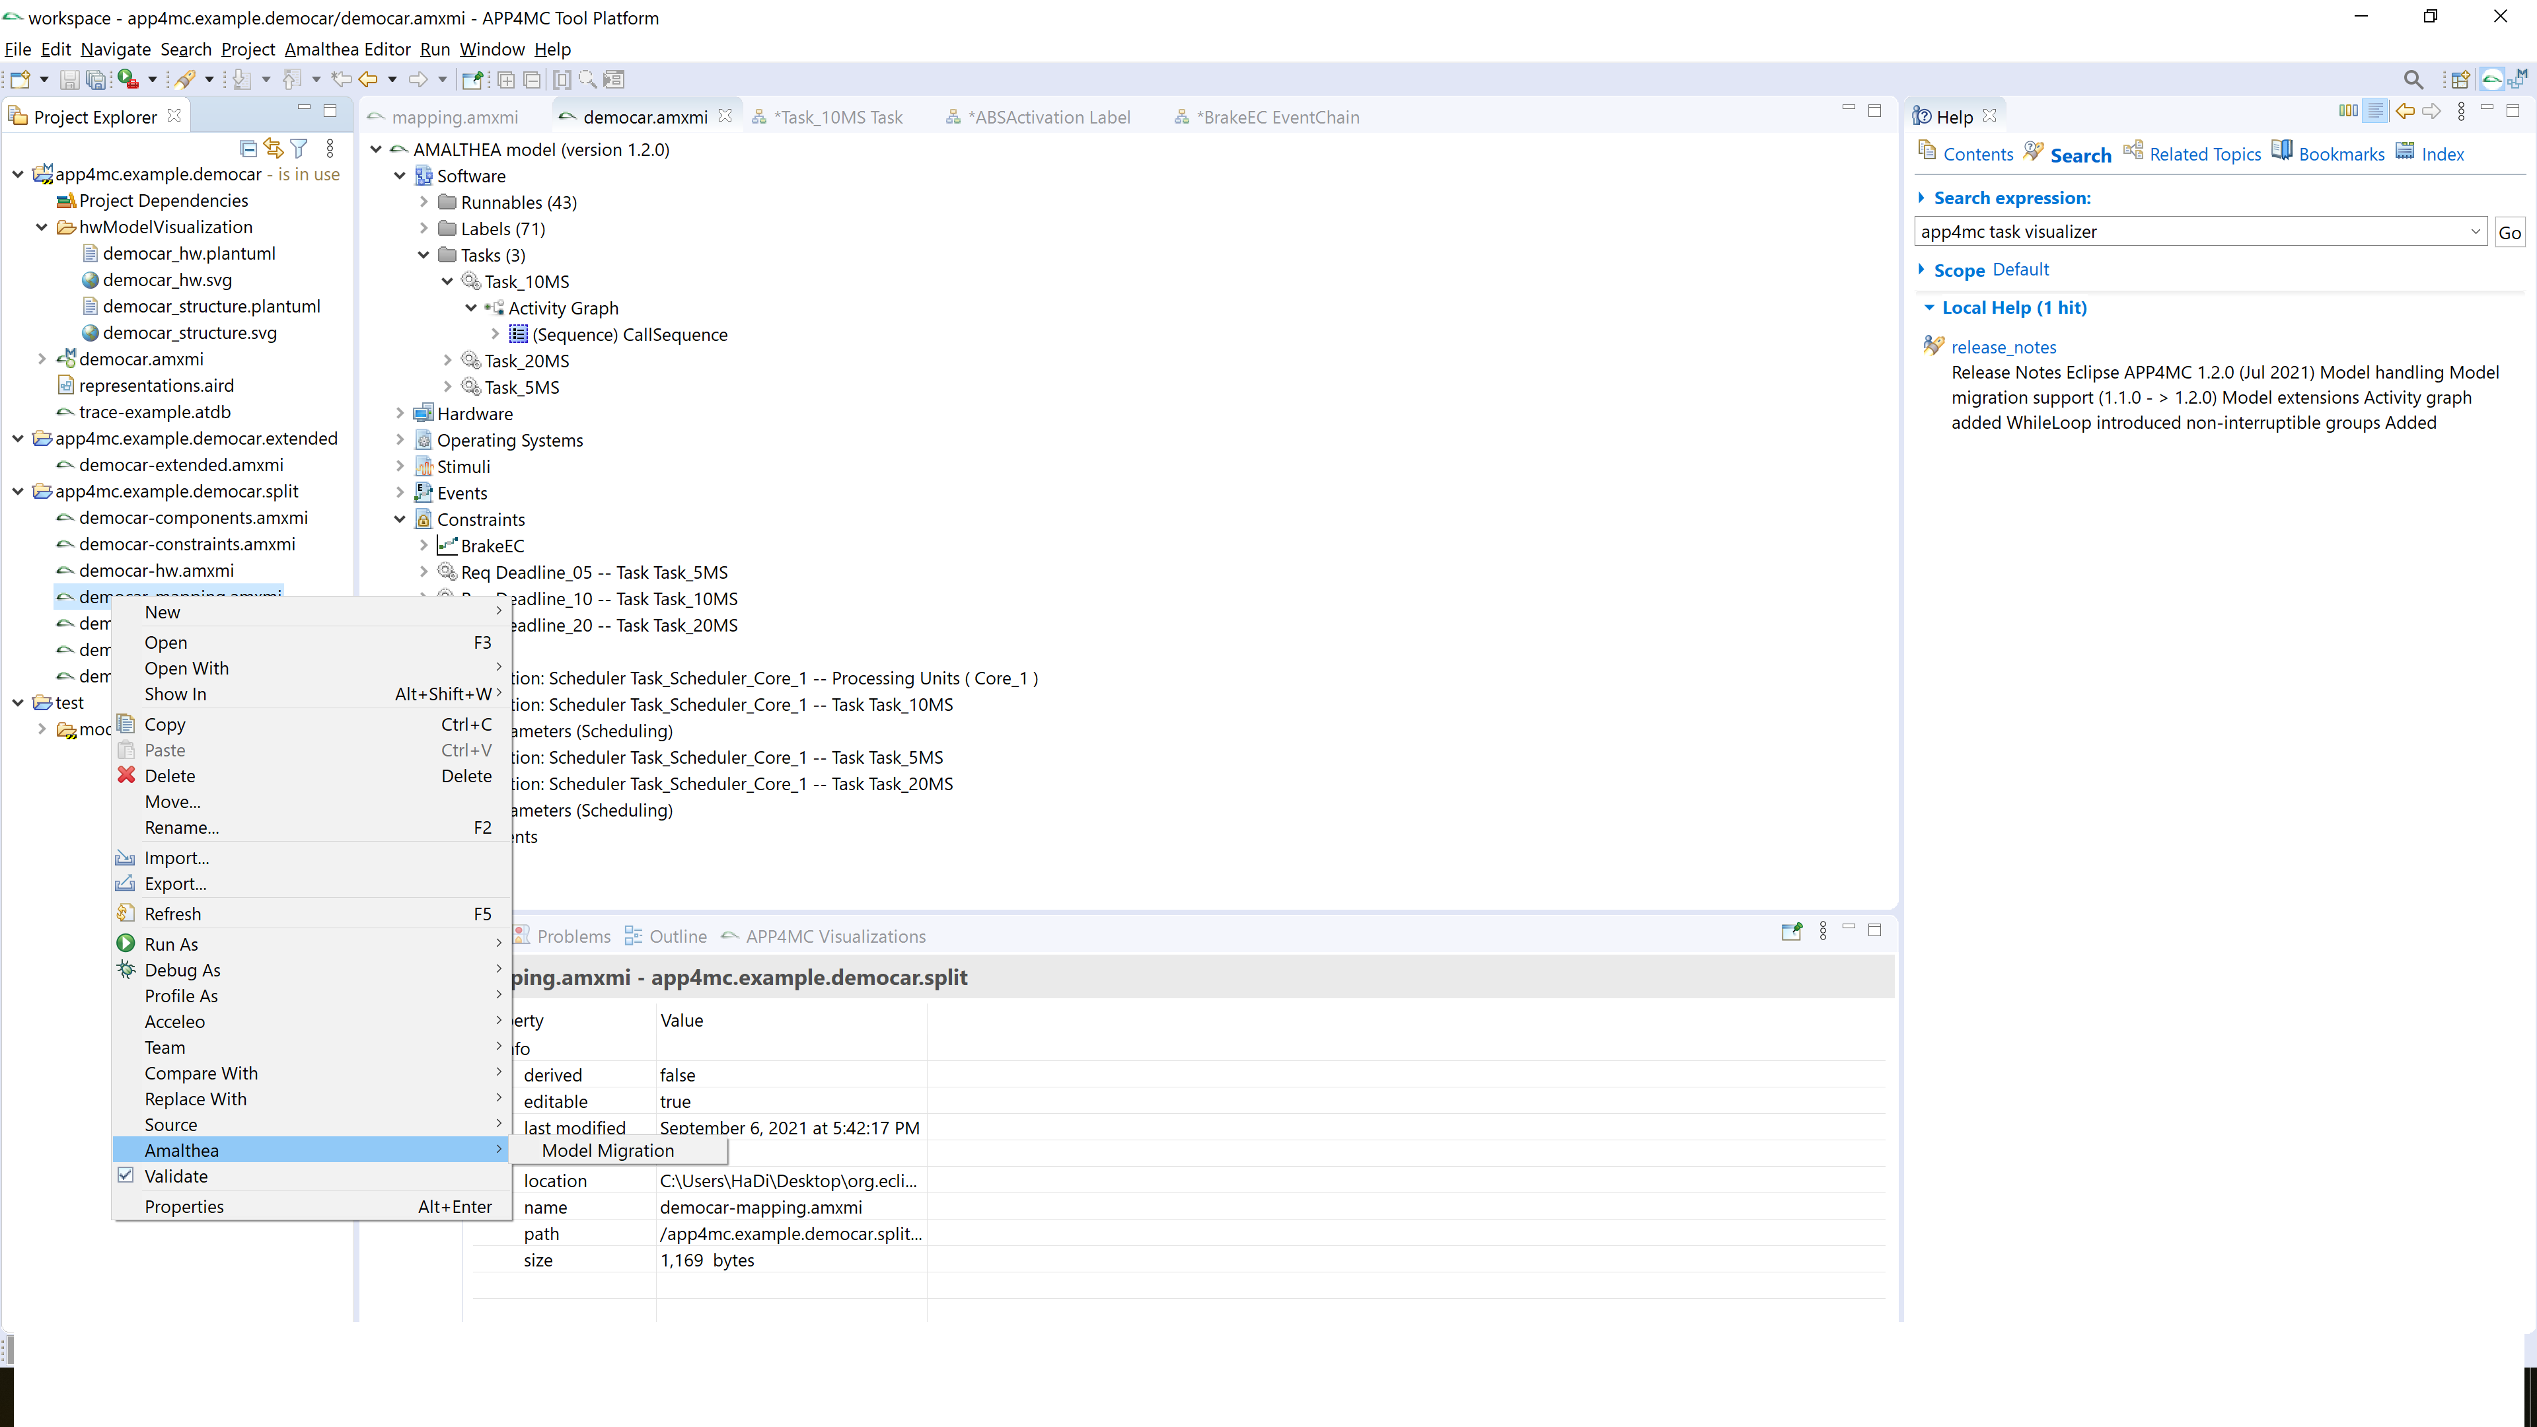
Task: Choose Properties in the context menu
Action: [x=311, y=1206]
